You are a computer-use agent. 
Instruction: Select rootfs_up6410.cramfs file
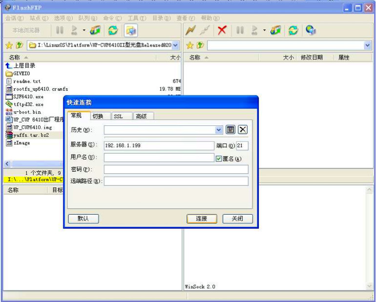click(x=37, y=89)
